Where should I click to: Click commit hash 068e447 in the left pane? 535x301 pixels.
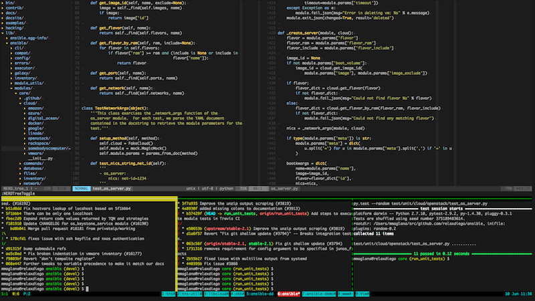click(13, 264)
